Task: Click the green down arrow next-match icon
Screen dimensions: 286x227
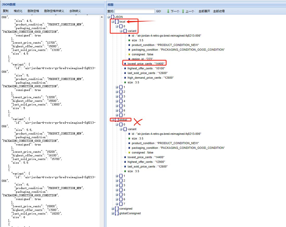Action: click(168, 11)
